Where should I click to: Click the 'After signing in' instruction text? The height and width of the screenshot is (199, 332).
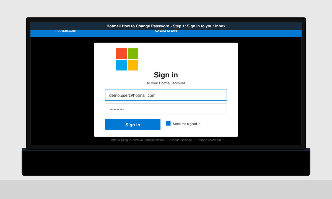166,140
